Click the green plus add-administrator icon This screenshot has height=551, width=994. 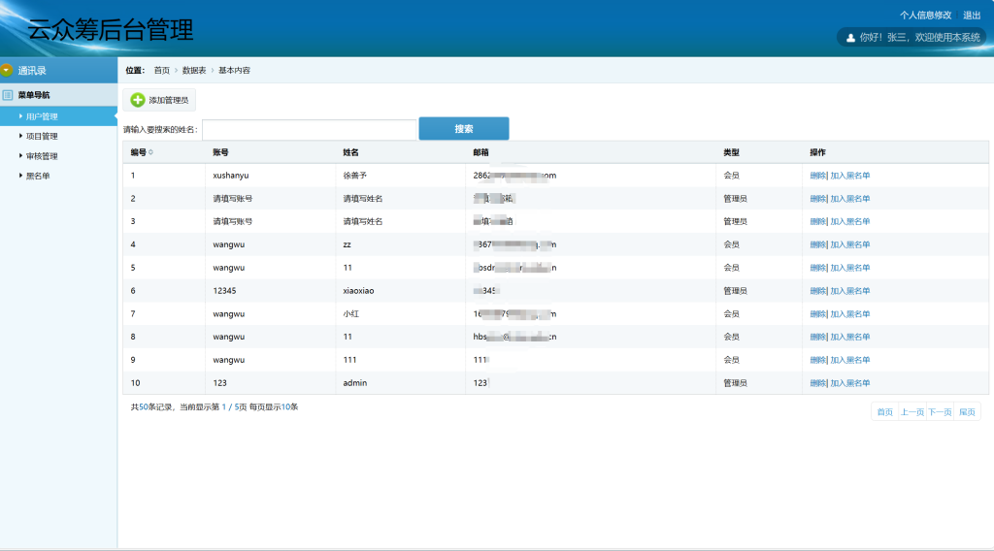[x=138, y=100]
